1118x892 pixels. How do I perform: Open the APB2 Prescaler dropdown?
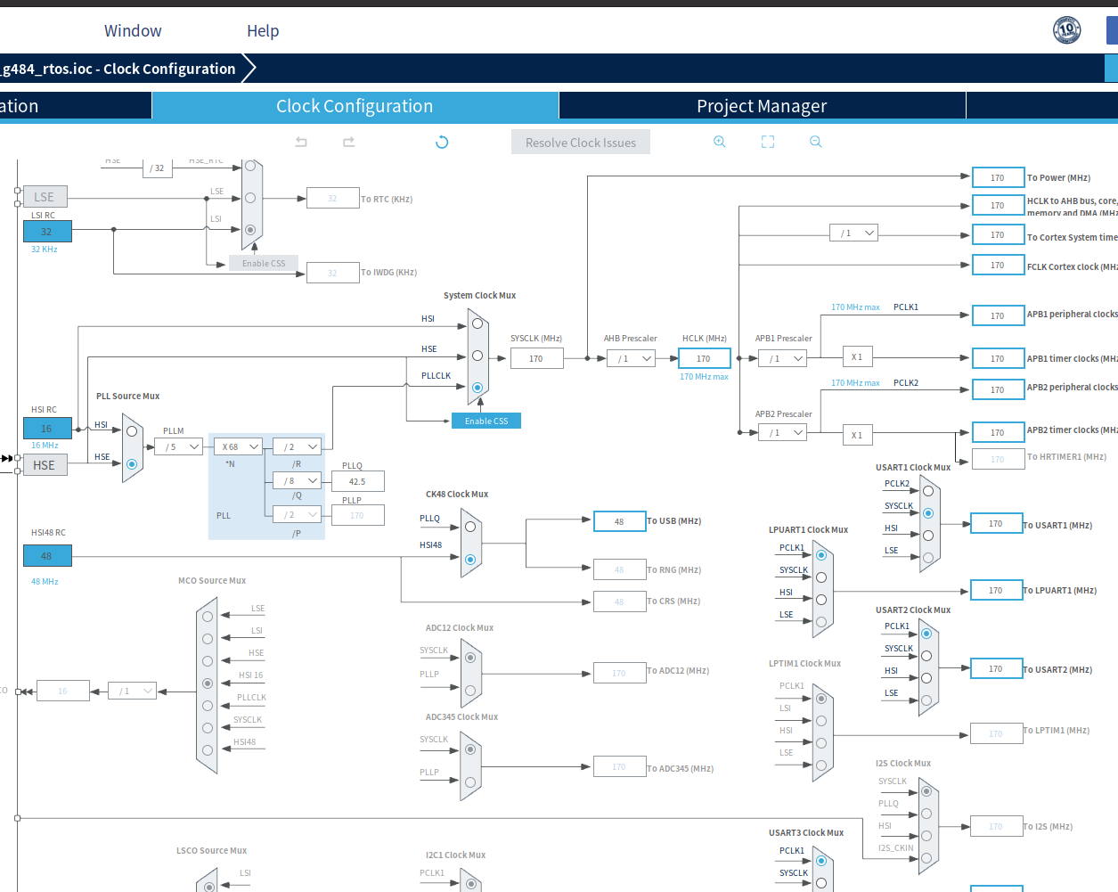point(783,433)
